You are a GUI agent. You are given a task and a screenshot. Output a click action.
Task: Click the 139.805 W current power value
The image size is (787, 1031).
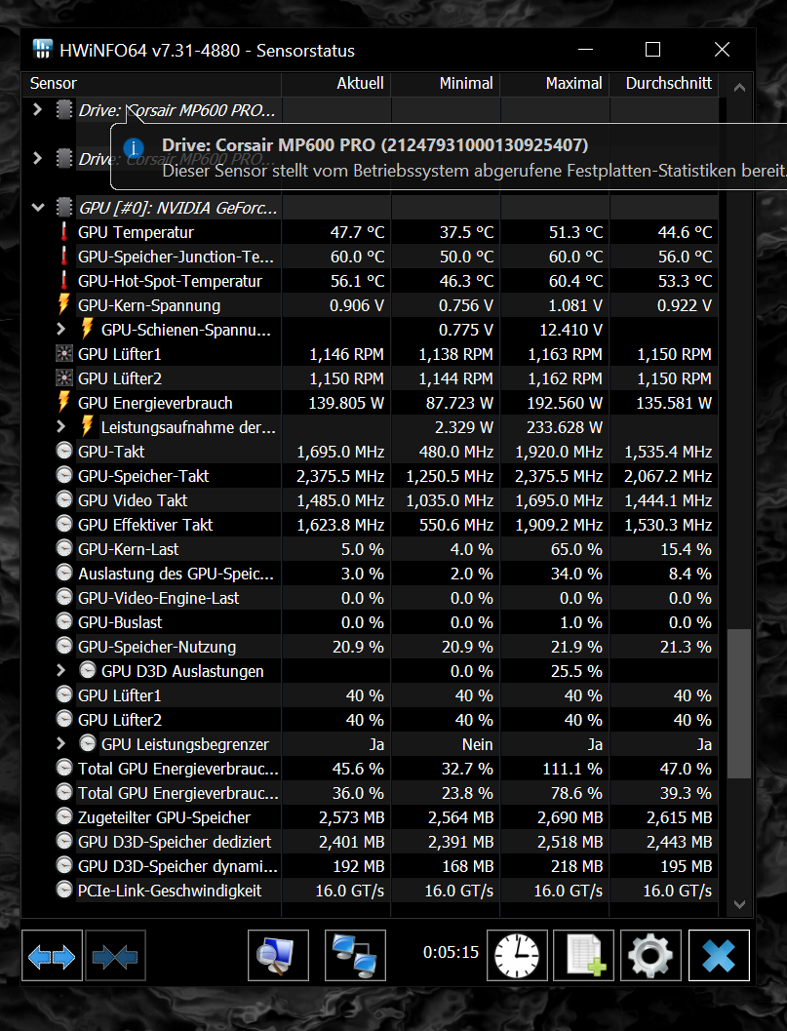click(346, 403)
